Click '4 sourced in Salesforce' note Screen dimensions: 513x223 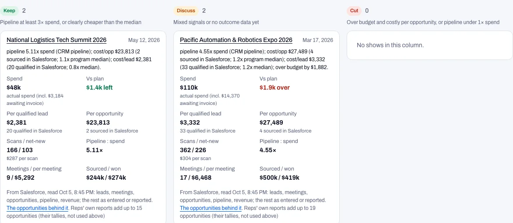point(286,131)
